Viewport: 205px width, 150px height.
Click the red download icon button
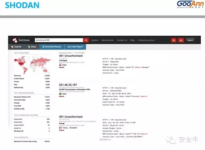click(x=174, y=40)
